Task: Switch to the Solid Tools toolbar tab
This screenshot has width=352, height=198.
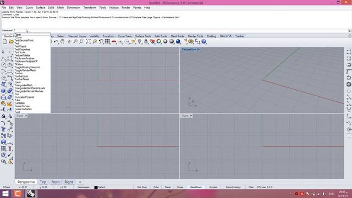Action: click(x=161, y=36)
